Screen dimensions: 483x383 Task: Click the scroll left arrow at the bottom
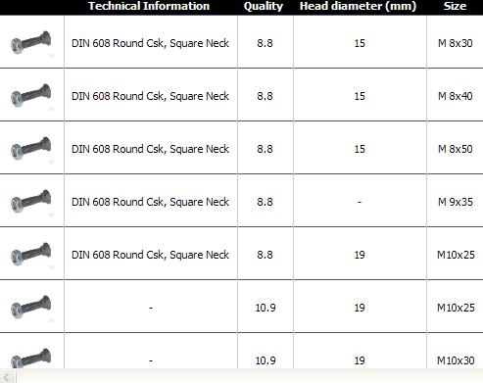8,376
